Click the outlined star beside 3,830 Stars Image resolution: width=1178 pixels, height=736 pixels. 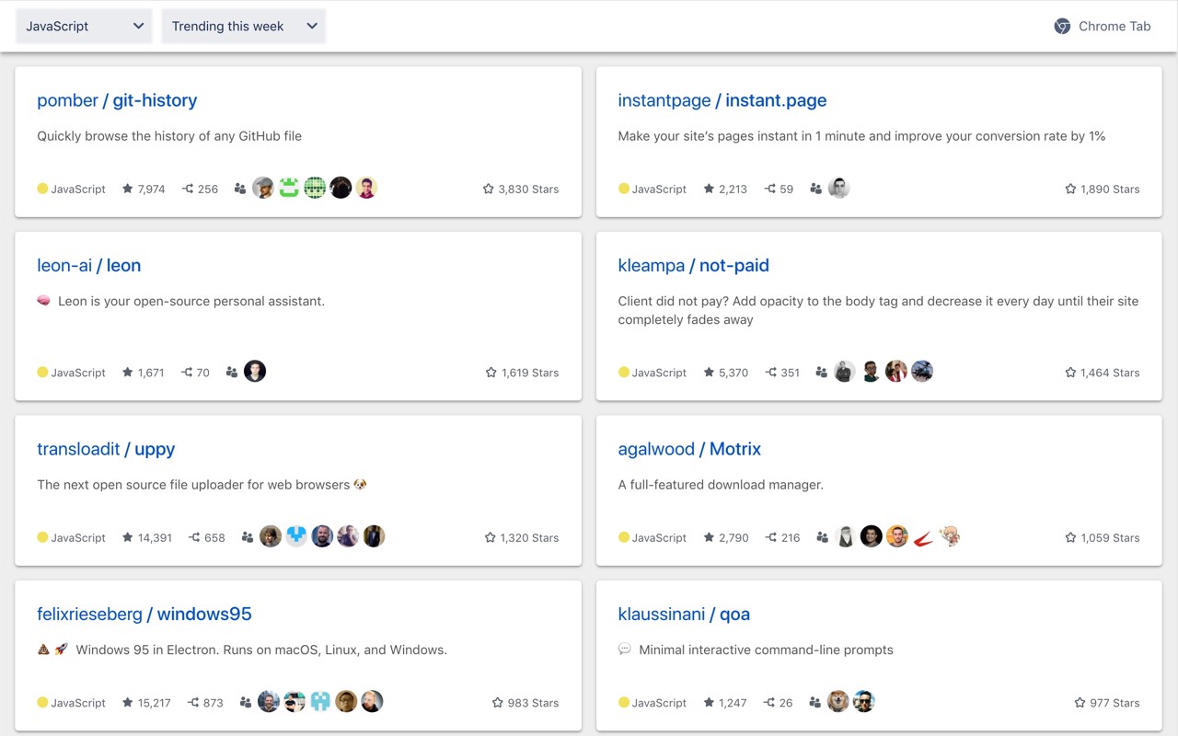coord(489,189)
